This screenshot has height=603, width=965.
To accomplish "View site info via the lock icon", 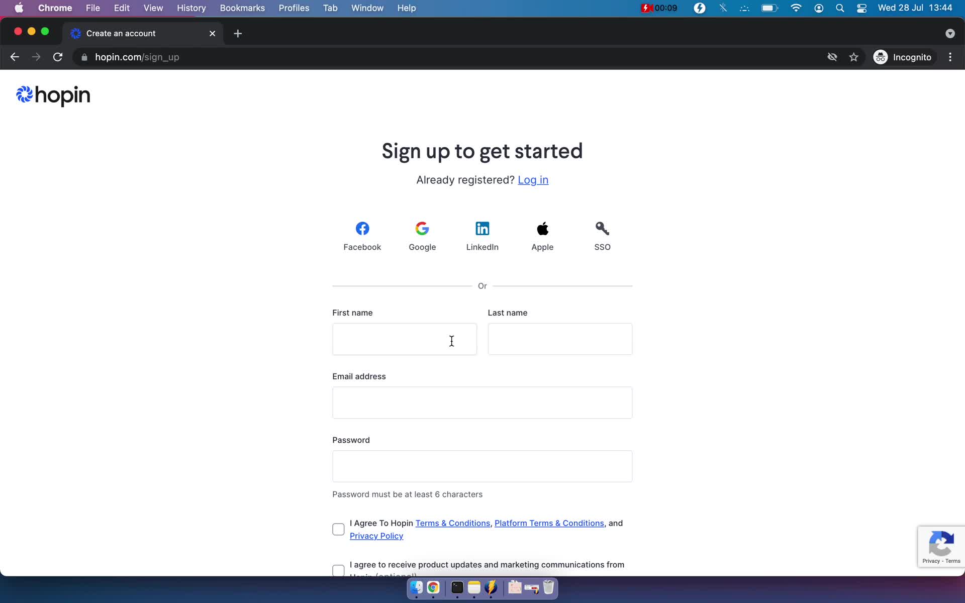I will tap(84, 57).
